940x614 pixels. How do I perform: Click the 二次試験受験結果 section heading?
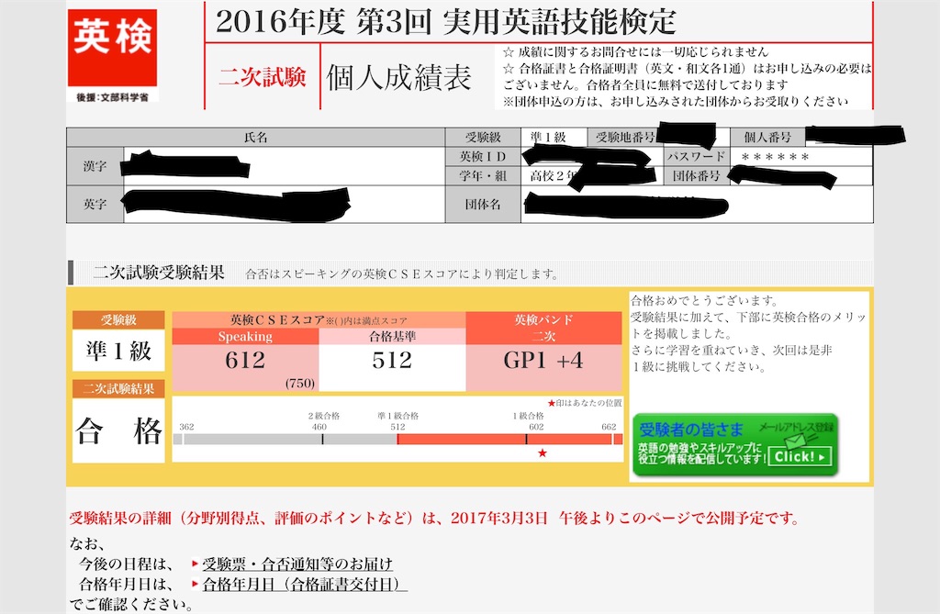pos(159,273)
